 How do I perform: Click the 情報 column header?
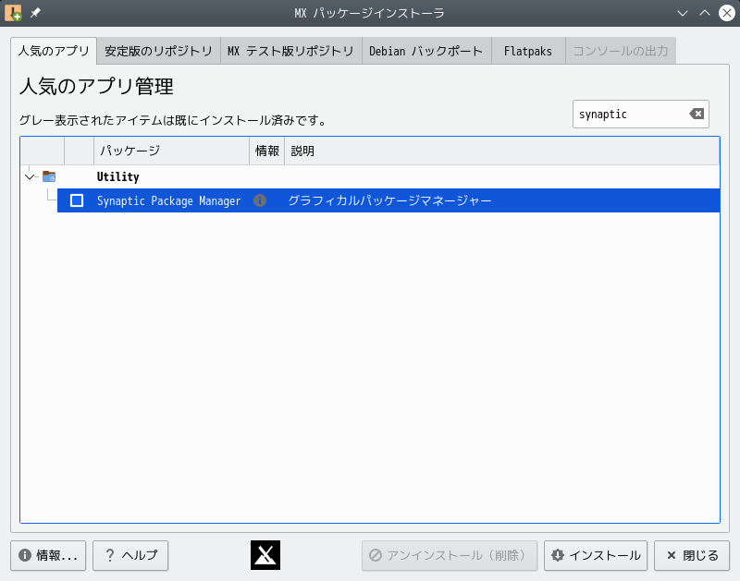click(x=267, y=151)
